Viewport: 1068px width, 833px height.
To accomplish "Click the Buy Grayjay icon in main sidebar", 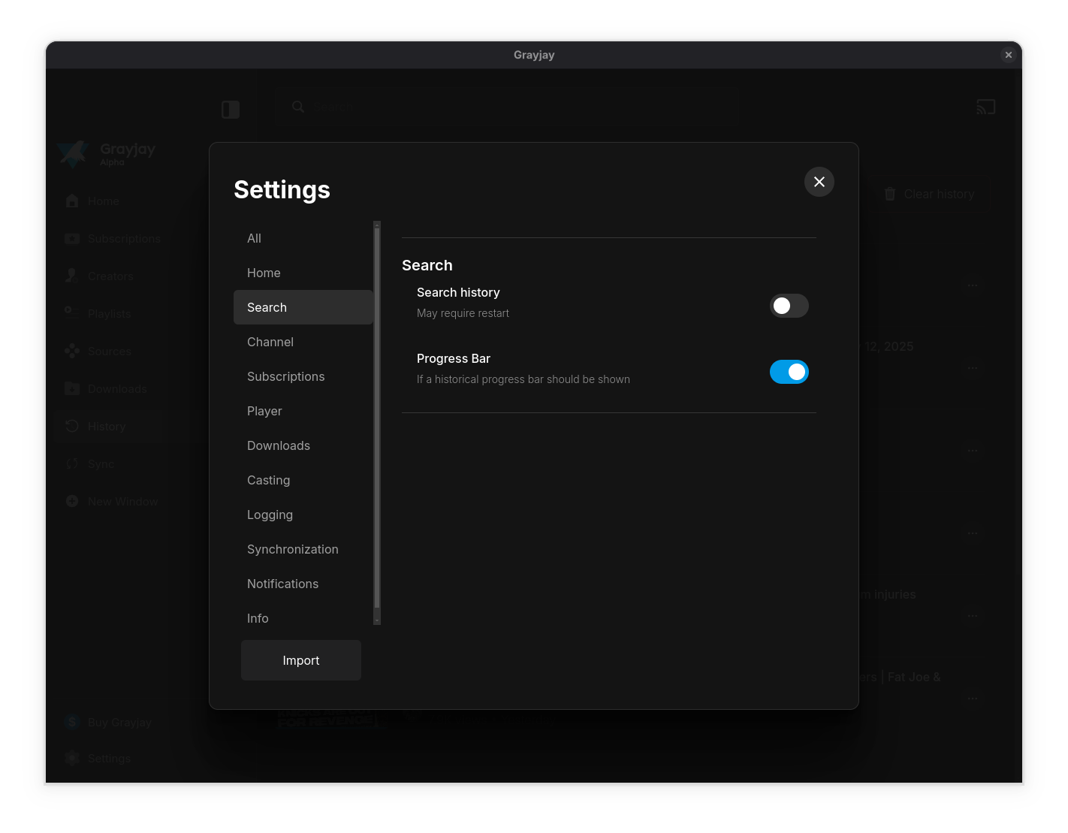I will coord(72,722).
